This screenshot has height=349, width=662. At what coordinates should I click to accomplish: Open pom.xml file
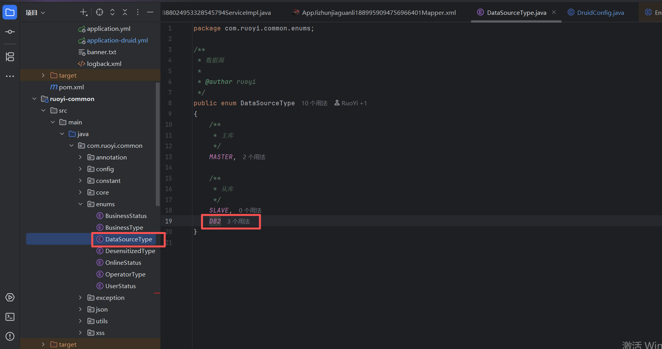67,87
